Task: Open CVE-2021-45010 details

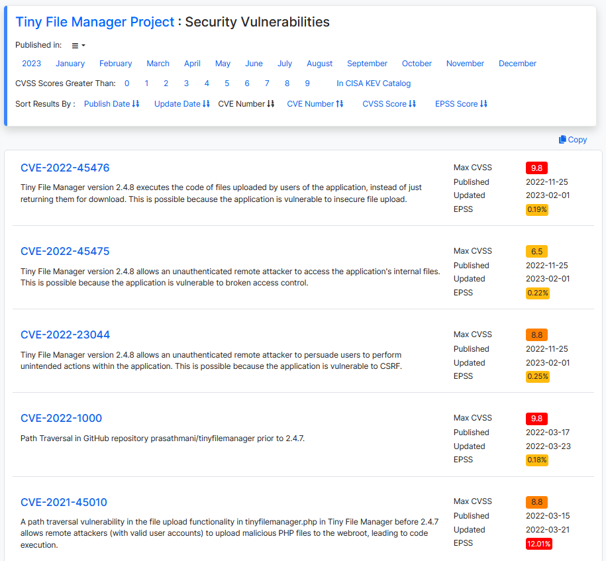Action: (64, 502)
